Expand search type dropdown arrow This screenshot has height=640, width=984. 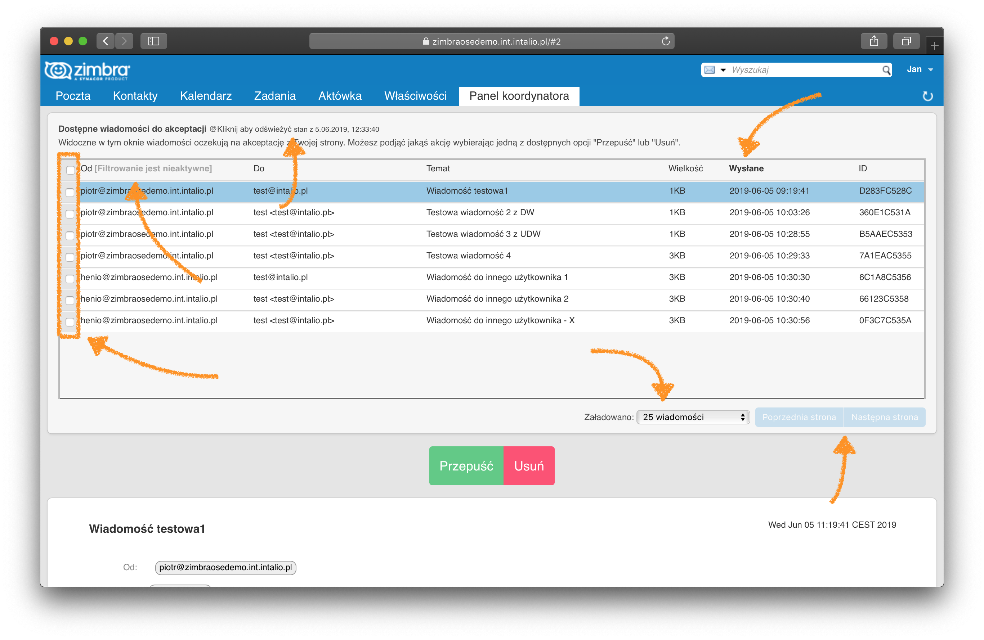point(723,70)
